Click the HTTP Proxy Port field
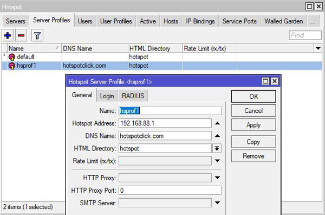 tap(170, 191)
